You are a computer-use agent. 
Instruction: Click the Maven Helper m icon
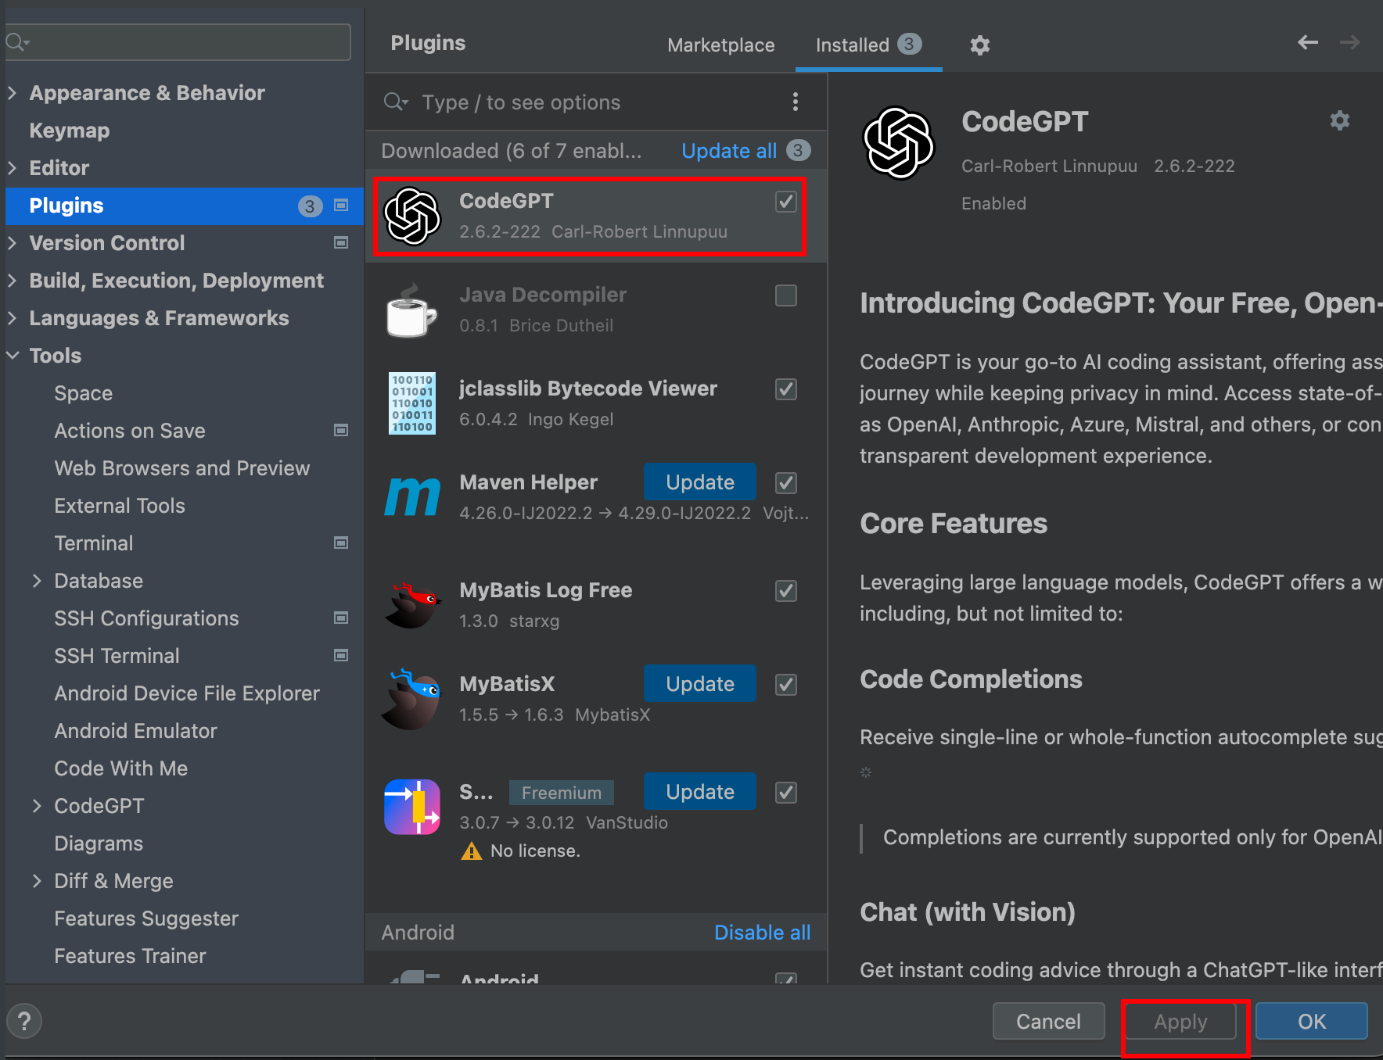[412, 496]
